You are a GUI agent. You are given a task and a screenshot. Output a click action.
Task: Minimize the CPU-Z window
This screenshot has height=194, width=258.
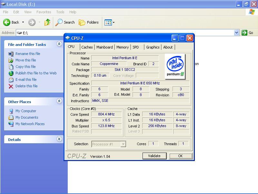[175, 38]
